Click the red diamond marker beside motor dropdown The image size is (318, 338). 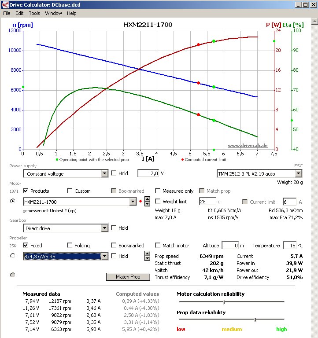click(x=141, y=201)
